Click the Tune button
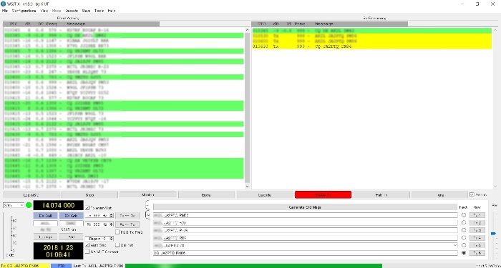501x268 pixels. (x=439, y=194)
